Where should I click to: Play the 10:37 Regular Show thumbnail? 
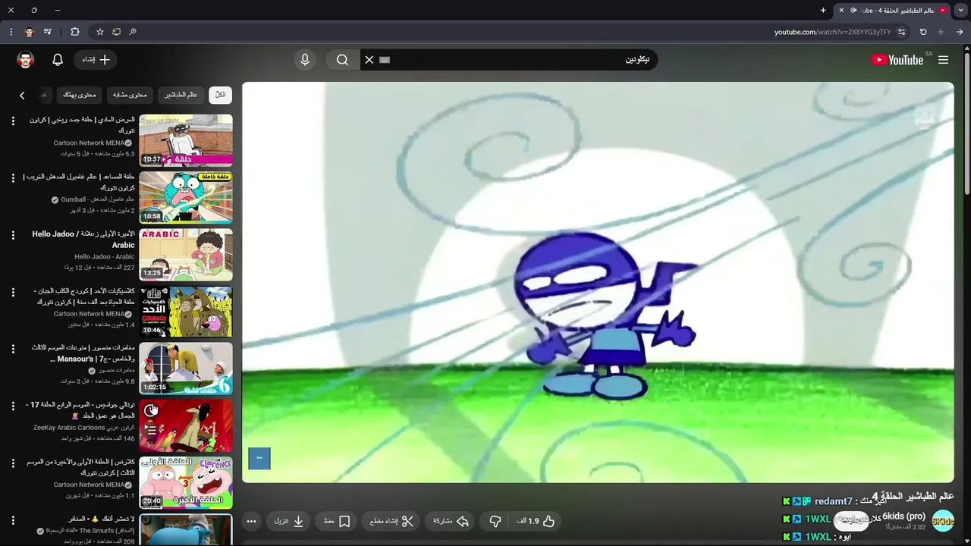point(186,140)
